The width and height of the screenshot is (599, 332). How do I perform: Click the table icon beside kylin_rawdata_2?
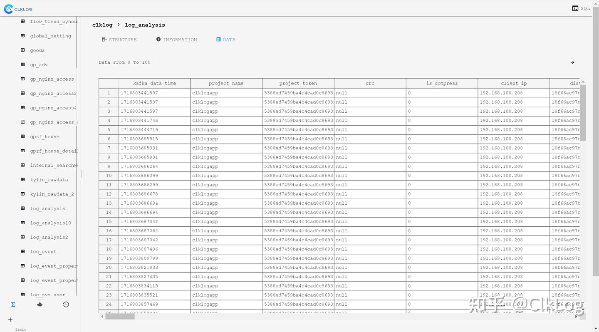[23, 194]
